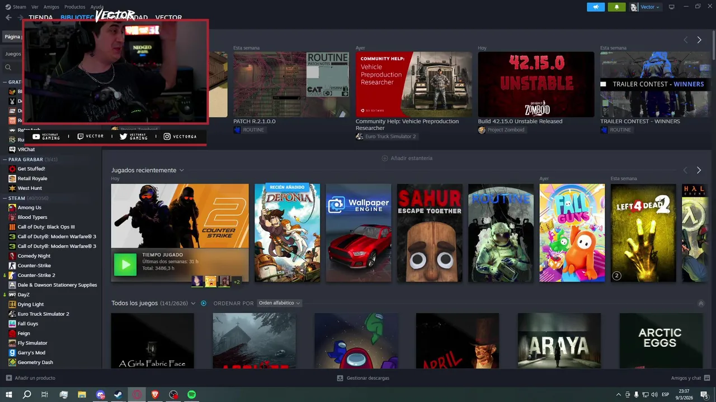Screen dimensions: 716x402
Task: Select Euro Truck Simulator 2 in the sidebar
Action: coord(44,314)
